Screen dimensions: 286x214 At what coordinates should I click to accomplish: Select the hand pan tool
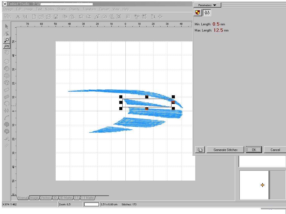coord(7,52)
